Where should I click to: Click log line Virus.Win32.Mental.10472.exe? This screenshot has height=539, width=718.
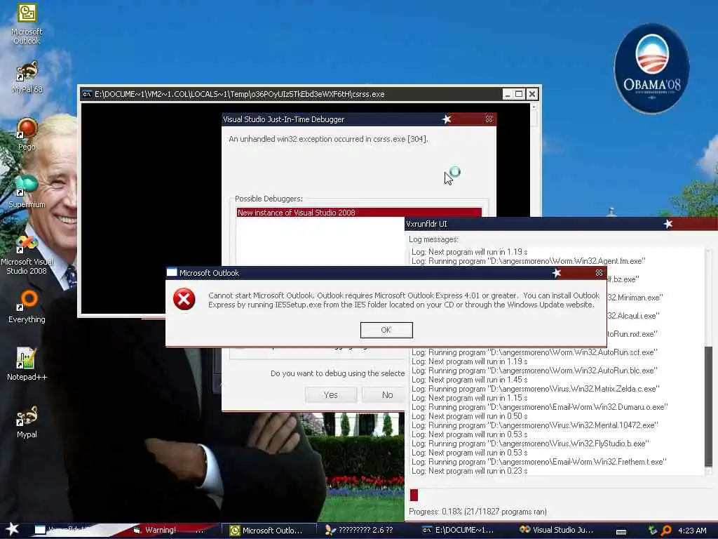point(534,425)
